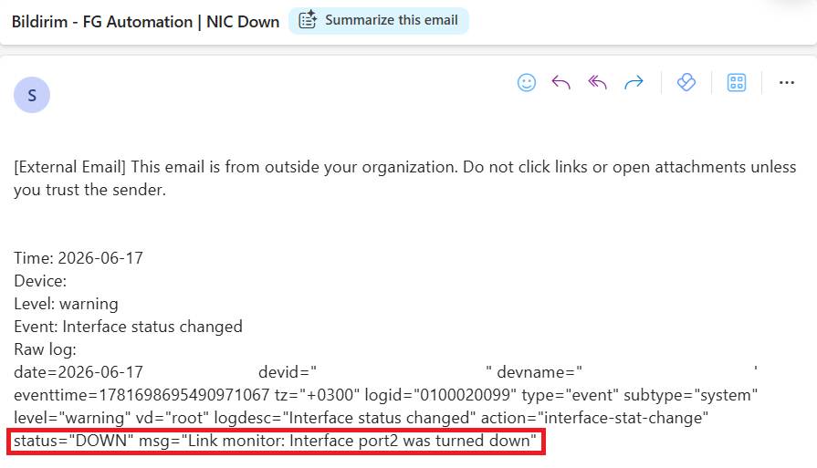The width and height of the screenshot is (817, 468).
Task: Open the More actions ellipsis menu
Action: (x=786, y=82)
